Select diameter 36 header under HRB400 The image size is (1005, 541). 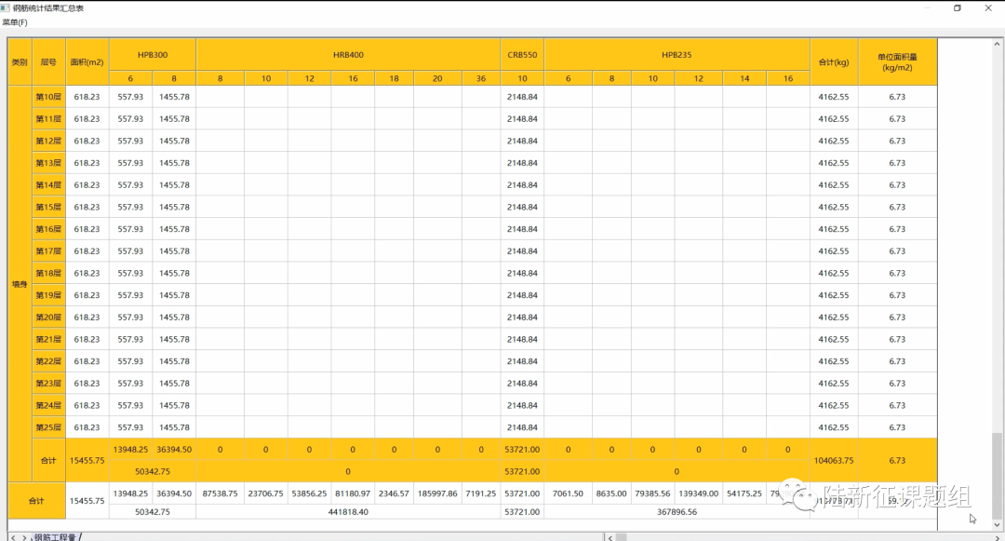[481, 78]
